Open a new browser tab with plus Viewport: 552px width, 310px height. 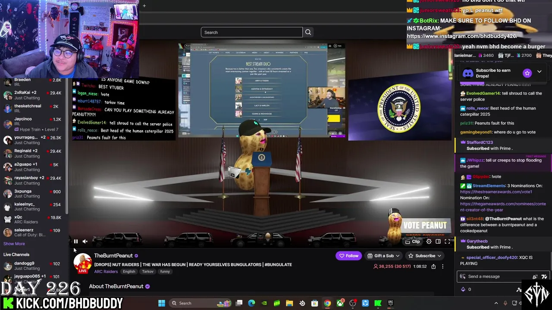tap(144, 6)
